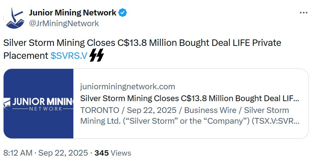
Task: Click the Junior Mining Network display name
Action: (x=73, y=13)
